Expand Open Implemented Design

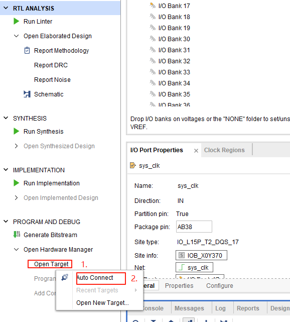pos(17,198)
